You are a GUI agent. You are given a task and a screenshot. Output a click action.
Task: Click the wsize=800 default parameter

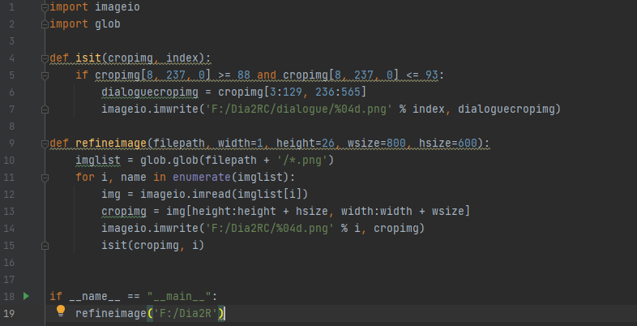[377, 144]
